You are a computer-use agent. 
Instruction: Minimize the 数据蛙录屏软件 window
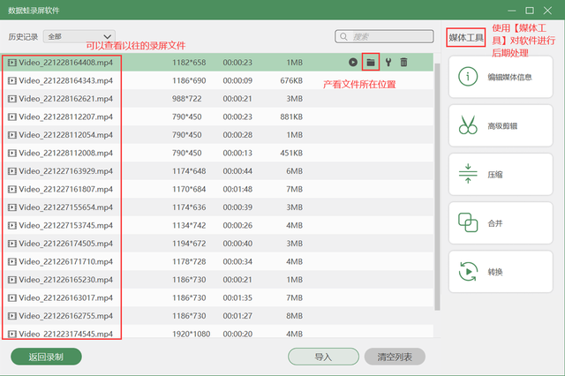point(512,11)
